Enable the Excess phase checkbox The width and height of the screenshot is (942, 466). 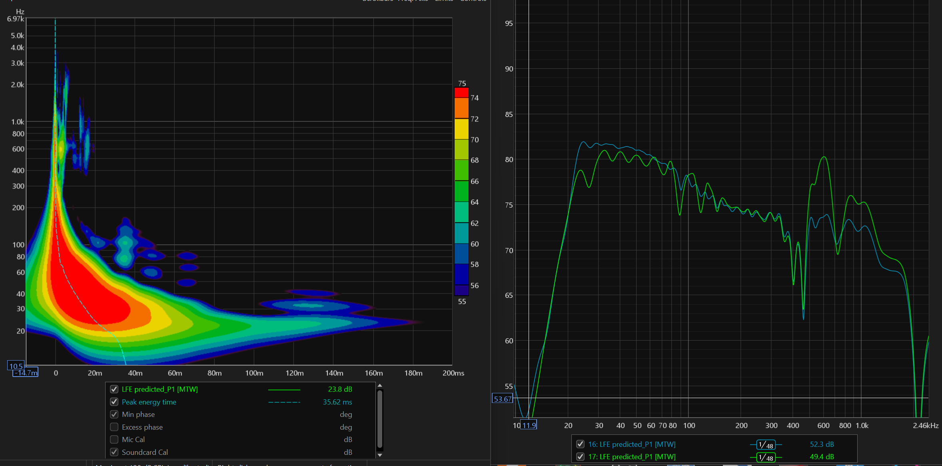click(114, 427)
